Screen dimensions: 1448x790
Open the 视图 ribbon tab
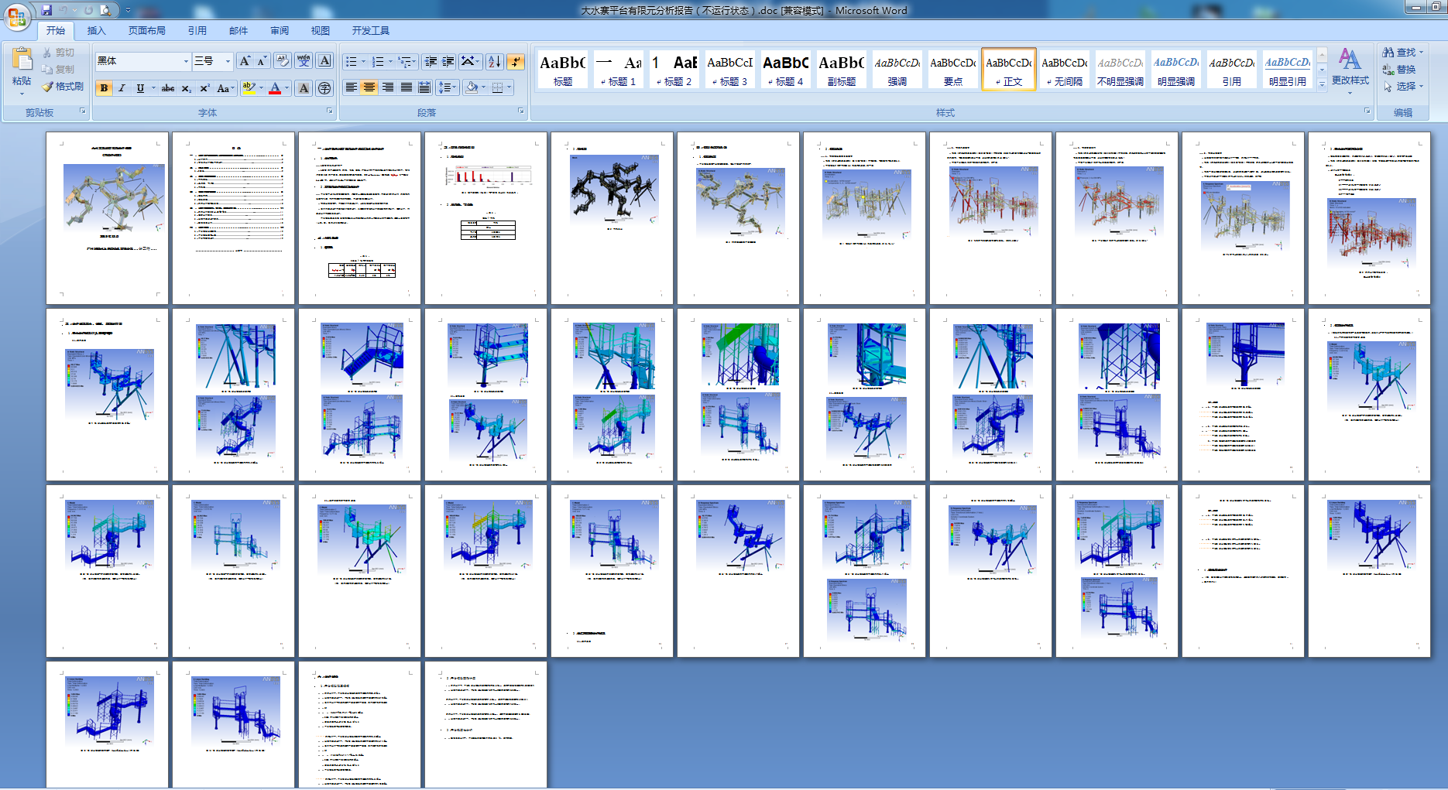tap(320, 31)
